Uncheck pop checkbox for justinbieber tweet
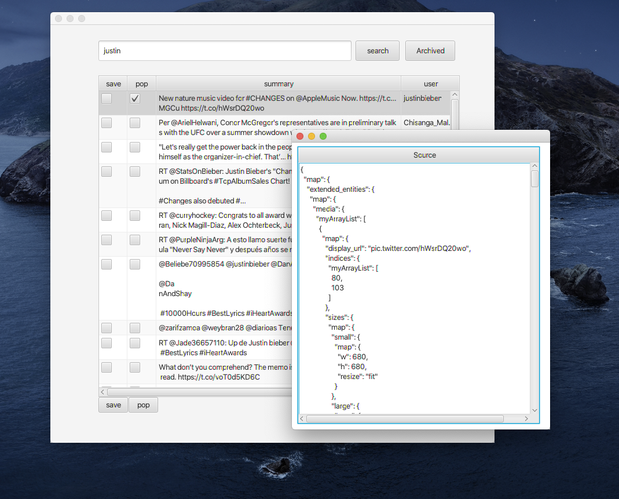Screen dimensions: 619x499 135,99
